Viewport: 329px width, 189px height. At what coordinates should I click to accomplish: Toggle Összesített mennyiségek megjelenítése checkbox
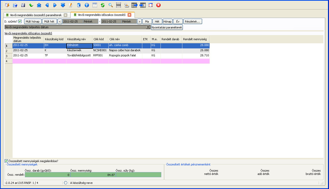[x=6, y=161]
